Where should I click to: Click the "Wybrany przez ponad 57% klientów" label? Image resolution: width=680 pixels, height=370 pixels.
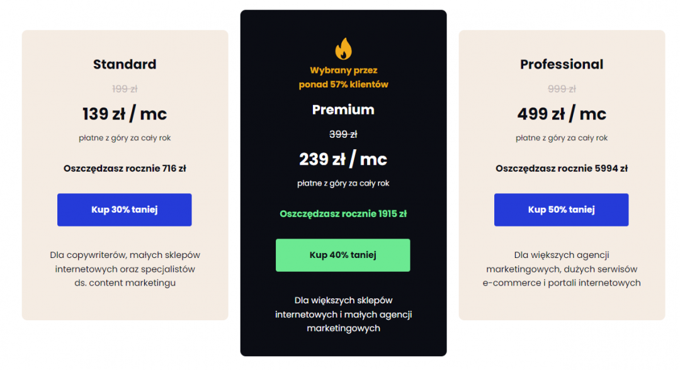343,77
